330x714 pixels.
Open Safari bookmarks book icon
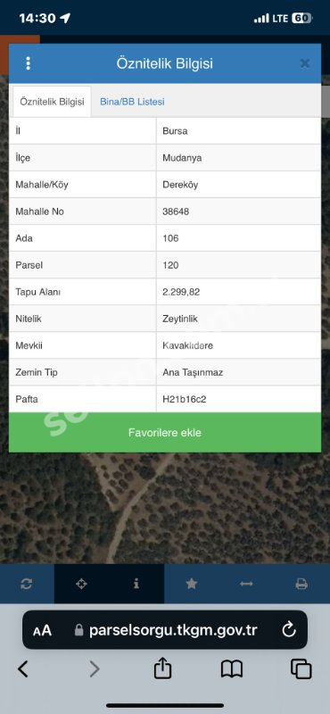click(232, 668)
